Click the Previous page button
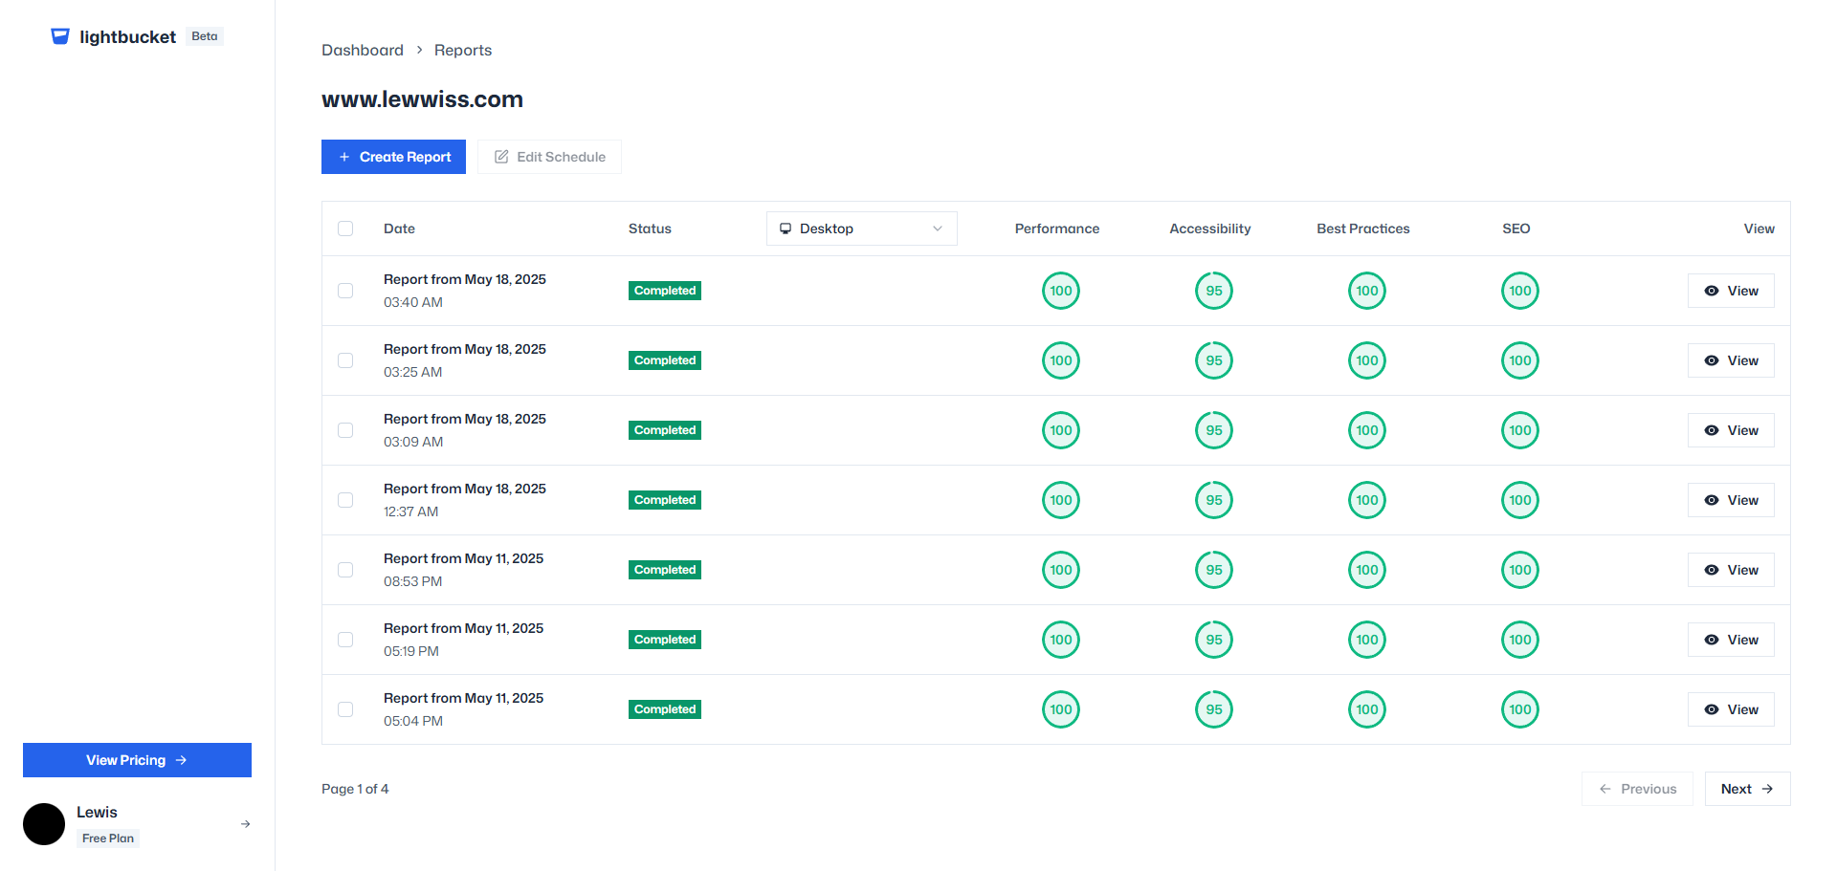The height and width of the screenshot is (871, 1837). pyautogui.click(x=1637, y=789)
